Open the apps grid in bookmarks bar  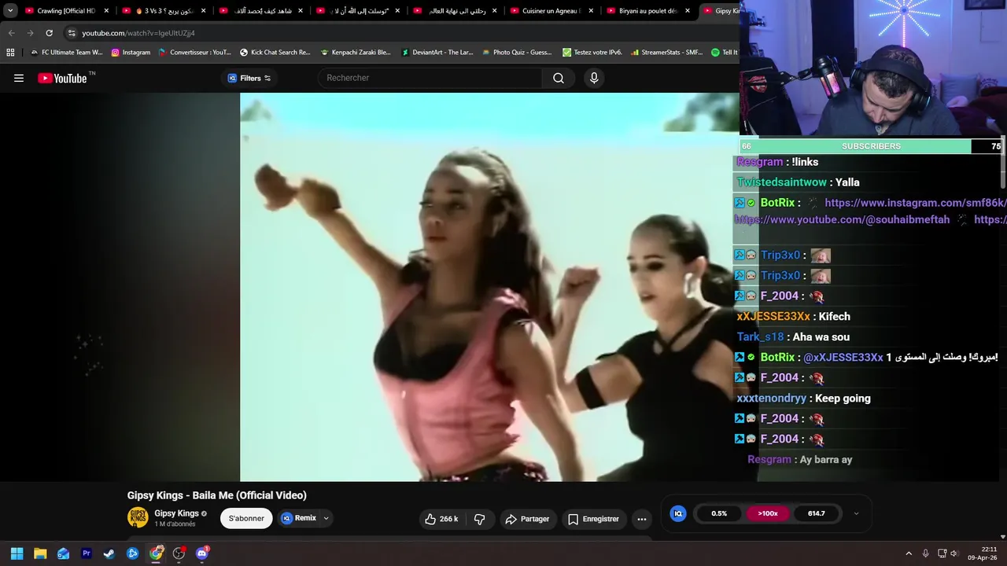(10, 53)
